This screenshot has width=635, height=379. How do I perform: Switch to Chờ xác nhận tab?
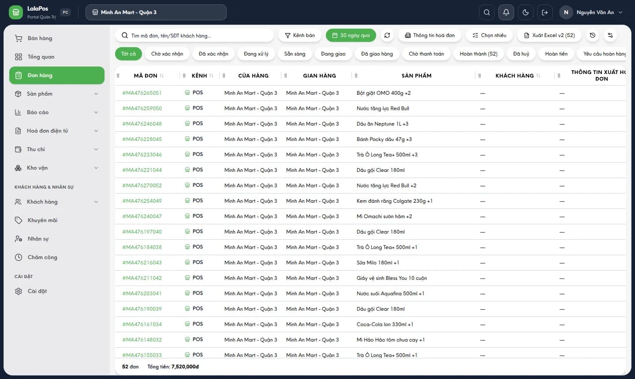pyautogui.click(x=167, y=54)
